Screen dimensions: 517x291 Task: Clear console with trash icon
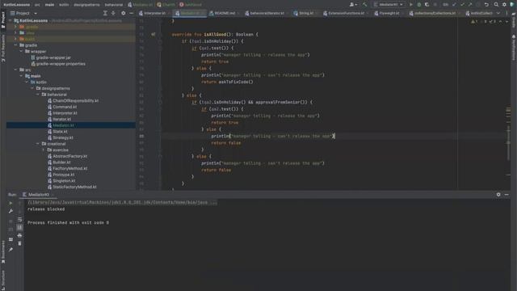pyautogui.click(x=19, y=243)
